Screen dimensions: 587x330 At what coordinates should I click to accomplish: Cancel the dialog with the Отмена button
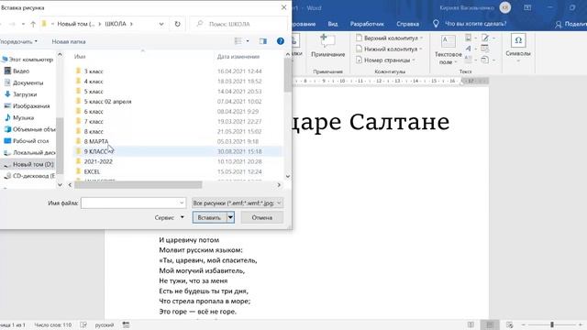tap(261, 217)
